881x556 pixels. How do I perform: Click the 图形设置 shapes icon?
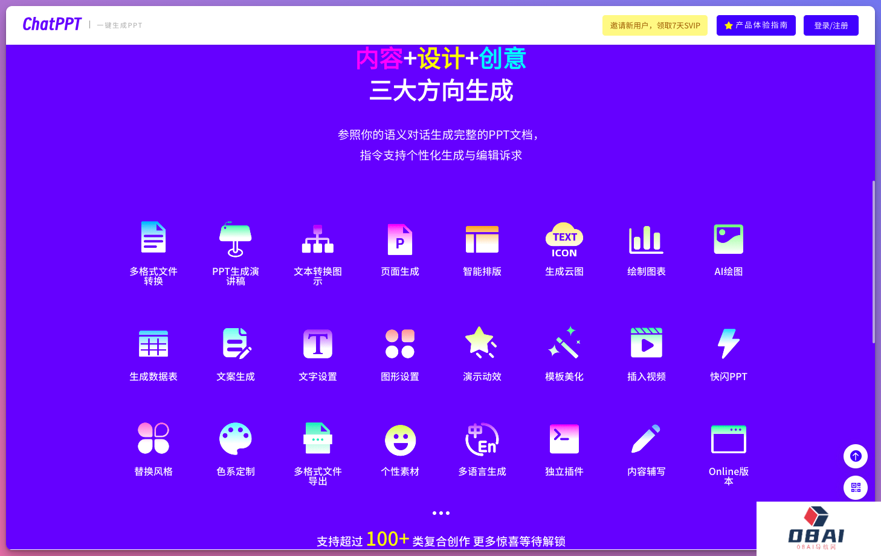point(400,344)
